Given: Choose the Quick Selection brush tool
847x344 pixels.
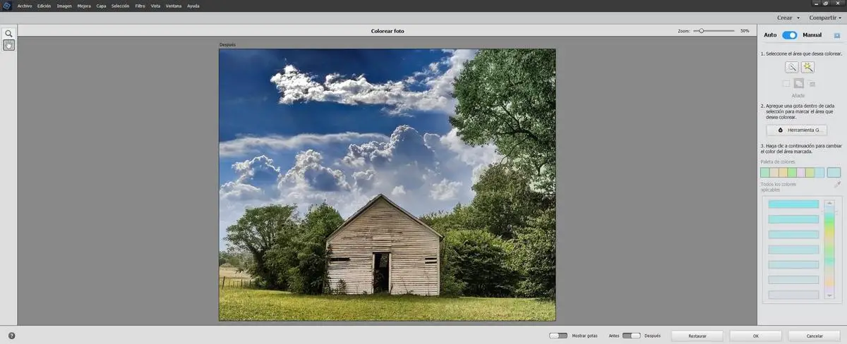Looking at the screenshot, I should (792, 67).
